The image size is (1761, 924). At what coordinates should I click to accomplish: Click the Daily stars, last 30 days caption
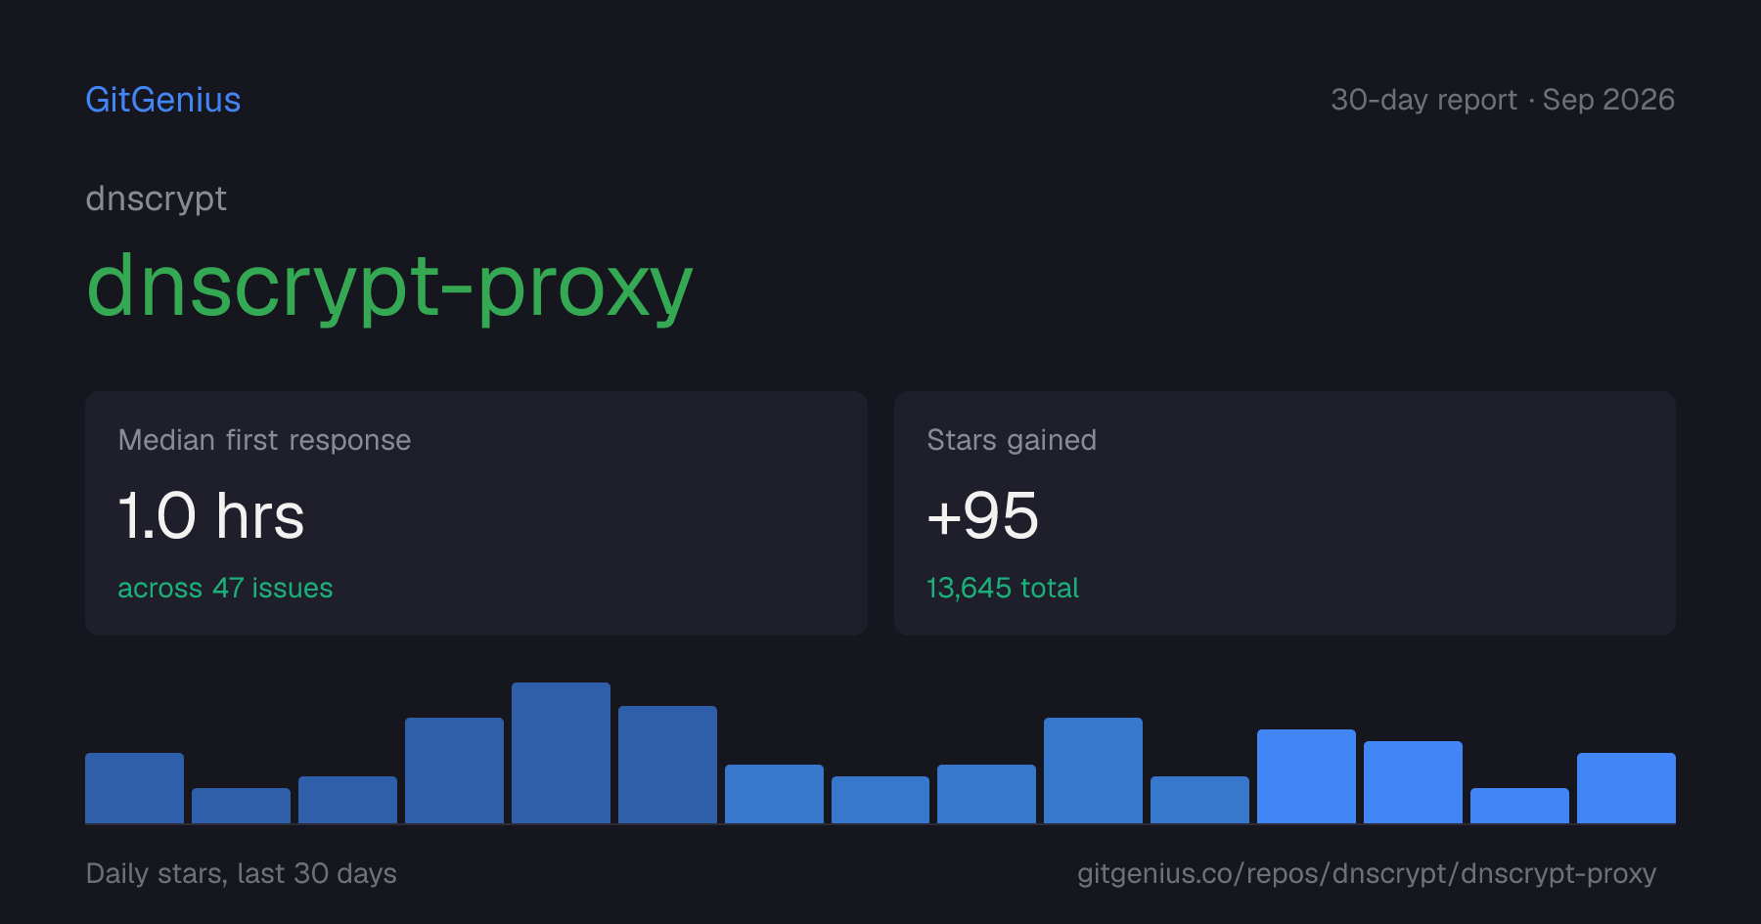point(242,873)
